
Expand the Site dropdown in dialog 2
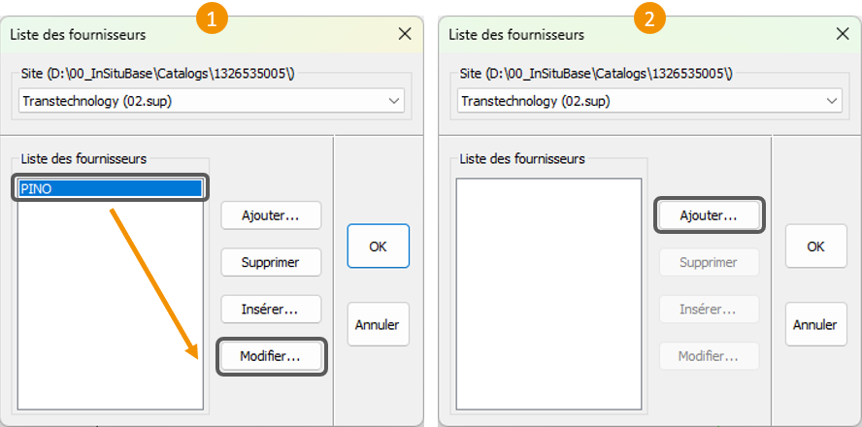coord(831,101)
